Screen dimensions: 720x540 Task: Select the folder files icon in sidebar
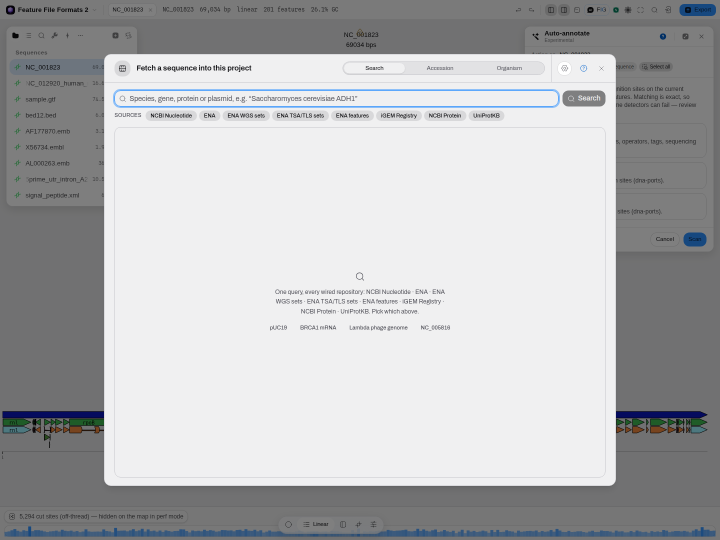(15, 35)
